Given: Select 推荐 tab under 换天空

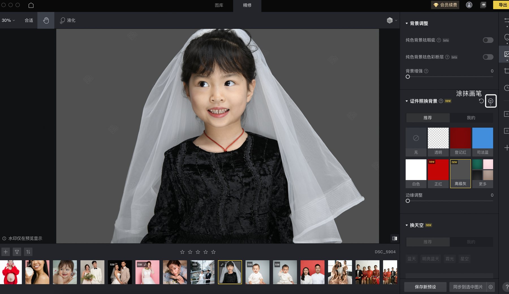Looking at the screenshot, I should (x=428, y=242).
